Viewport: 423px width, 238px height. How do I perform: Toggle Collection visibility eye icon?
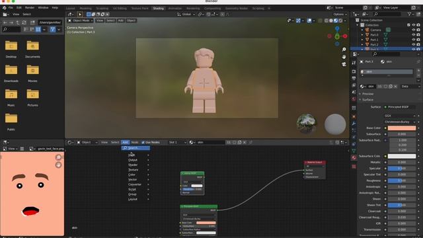point(414,25)
